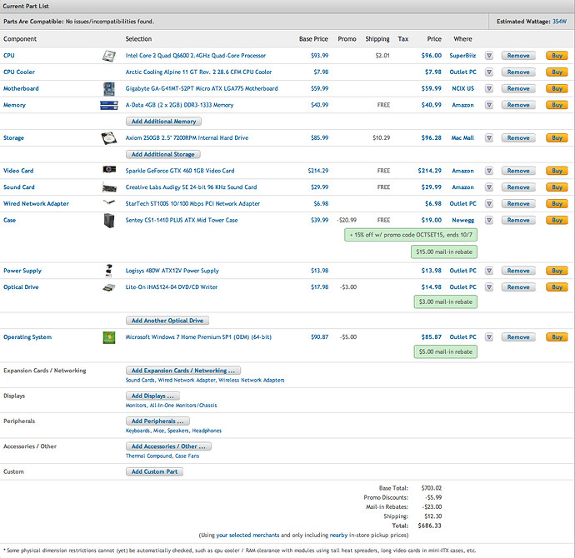Viewport: 575px width, 558px height.
Task: Click the Video Card component link
Action: 18,171
